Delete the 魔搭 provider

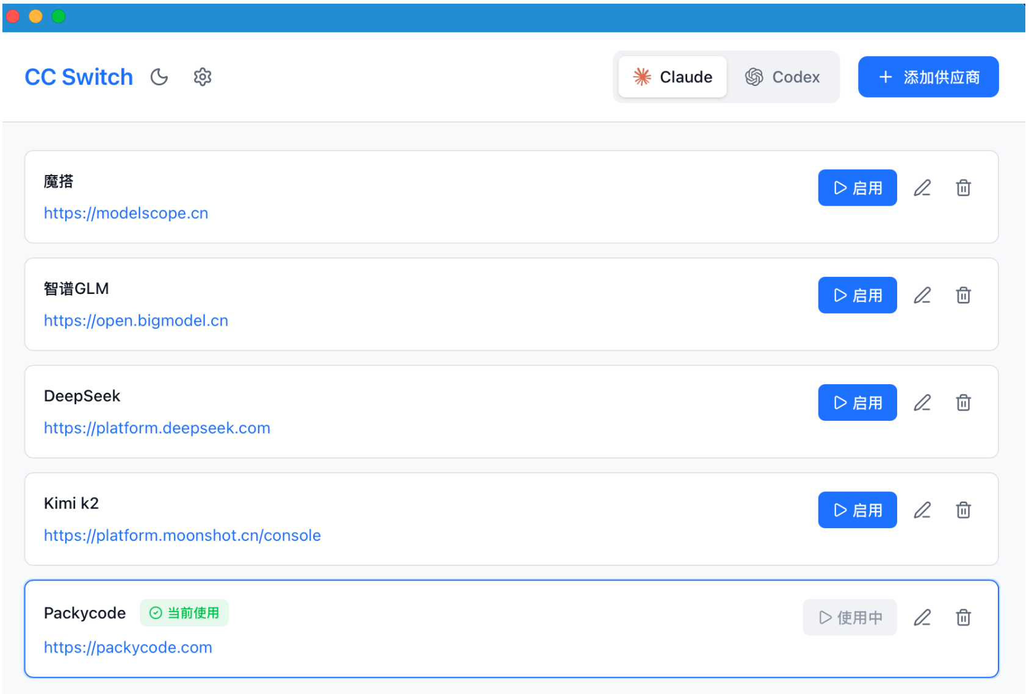pos(964,188)
